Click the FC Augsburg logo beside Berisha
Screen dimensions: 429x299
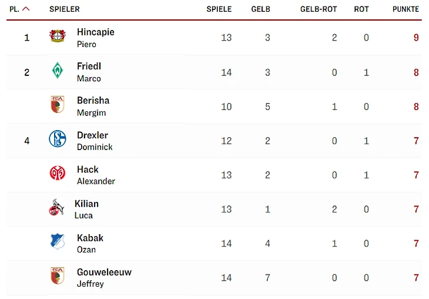(58, 105)
